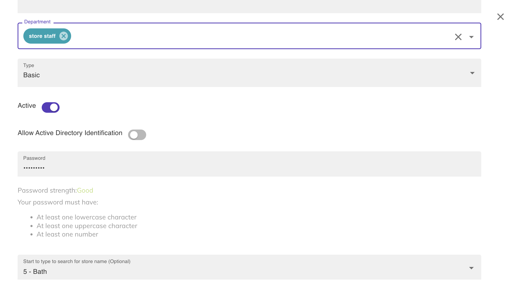
Task: Expand the store name dropdown arrow
Action: point(471,268)
